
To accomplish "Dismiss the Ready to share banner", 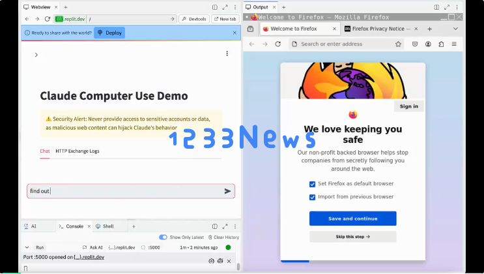I will click(x=235, y=33).
